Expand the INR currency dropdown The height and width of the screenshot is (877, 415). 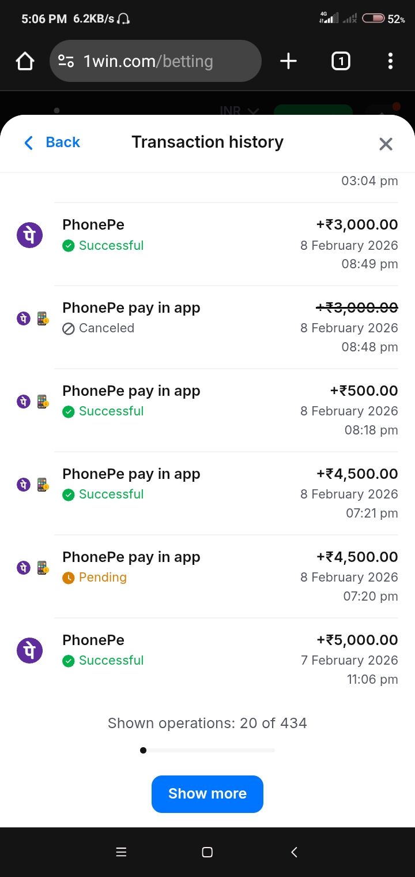point(239,111)
